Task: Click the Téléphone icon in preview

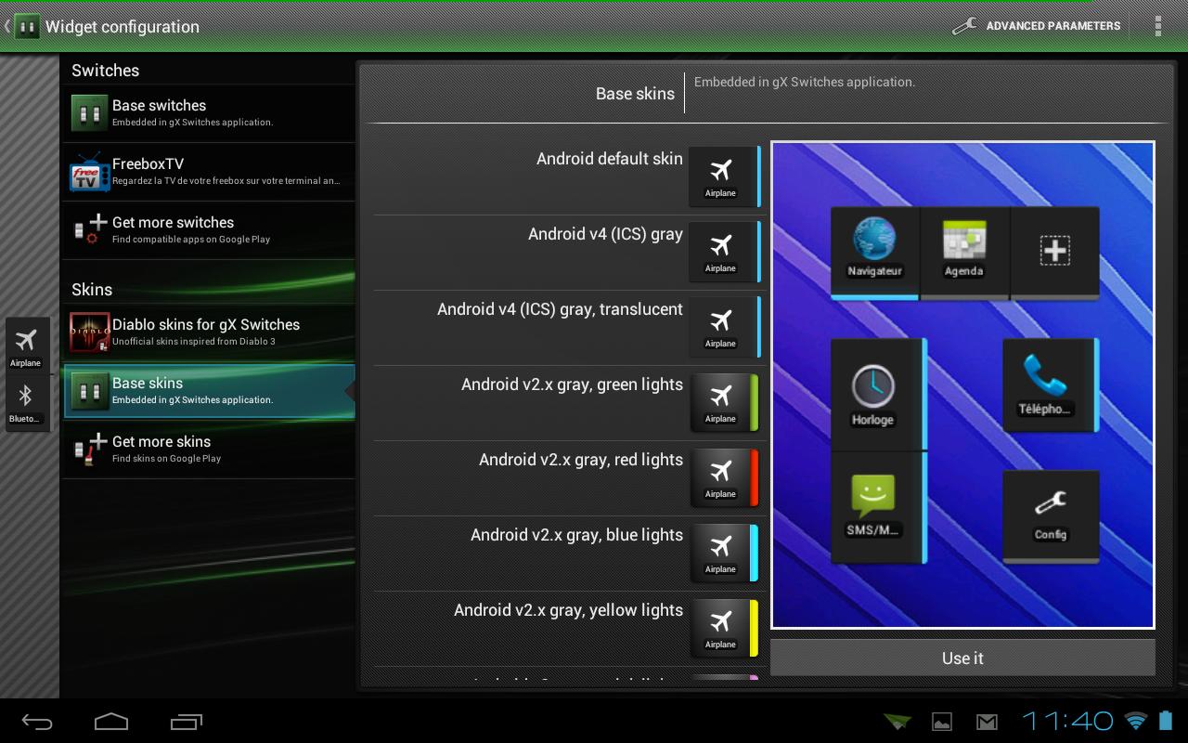Action: coord(1046,383)
